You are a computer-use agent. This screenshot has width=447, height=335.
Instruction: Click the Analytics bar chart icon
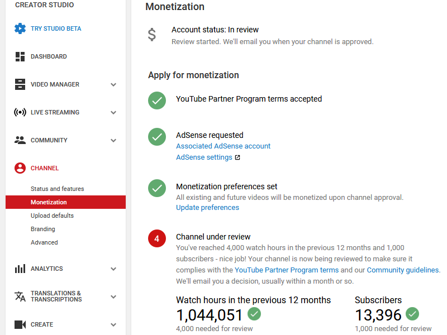point(20,269)
